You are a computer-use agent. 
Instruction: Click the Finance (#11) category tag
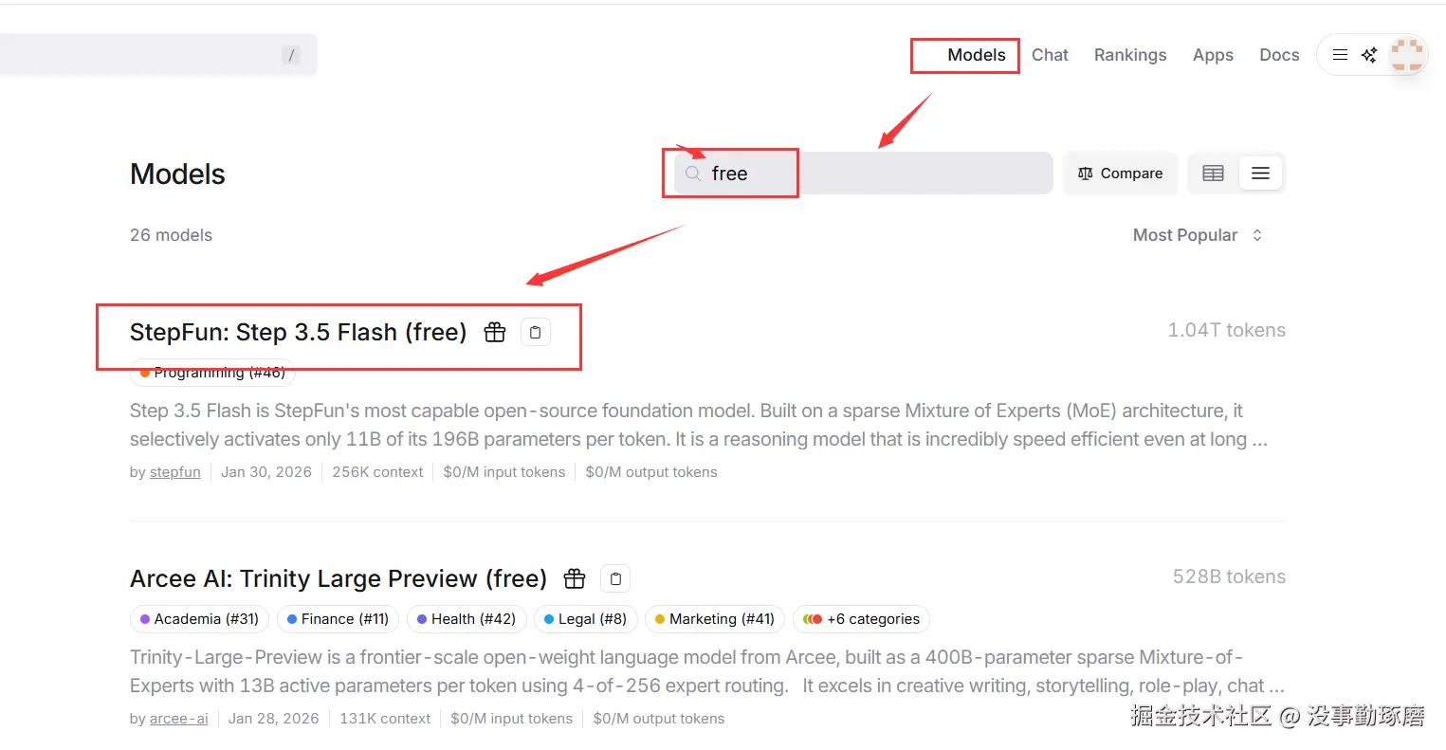point(338,619)
